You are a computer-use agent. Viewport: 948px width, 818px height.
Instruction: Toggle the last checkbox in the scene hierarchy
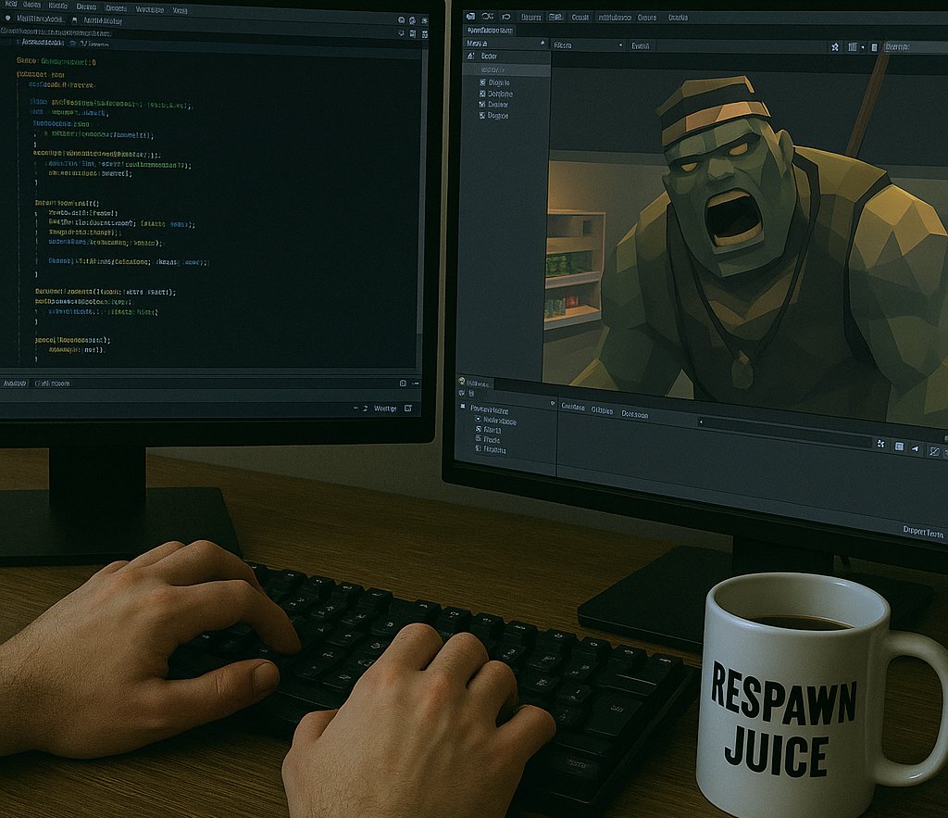click(482, 116)
